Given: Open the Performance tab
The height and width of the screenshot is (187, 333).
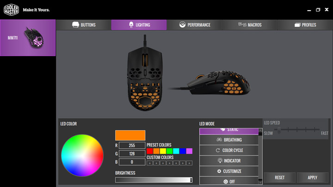Looking at the screenshot, I should click(194, 25).
